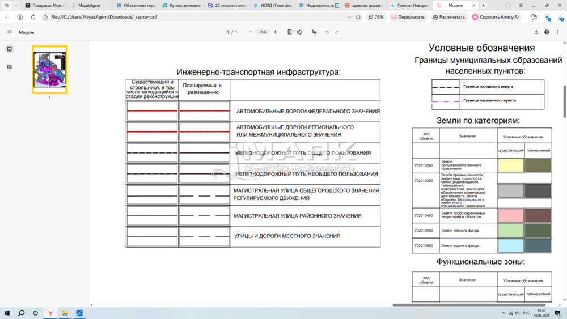Viewport: 567px width, 319px height.
Task: Zoom out with the minus button
Action: (251, 32)
